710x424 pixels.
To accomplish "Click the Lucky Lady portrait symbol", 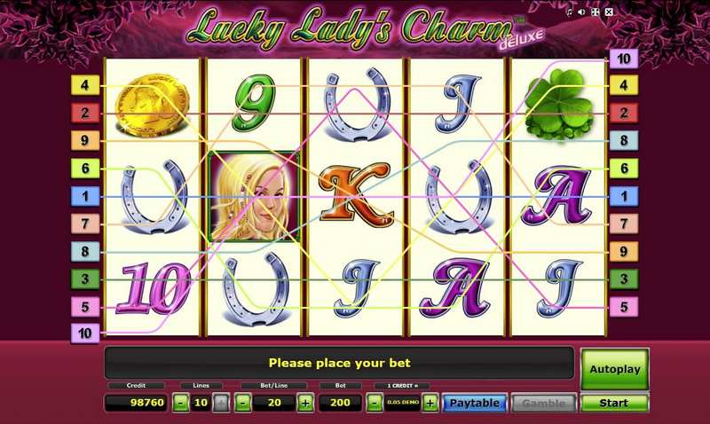I will [254, 196].
